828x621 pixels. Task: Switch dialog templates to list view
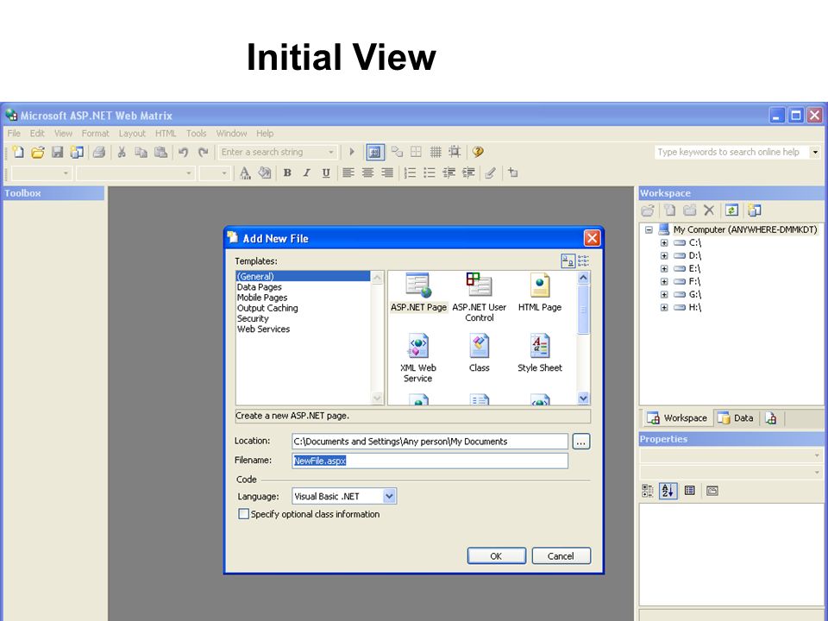584,260
